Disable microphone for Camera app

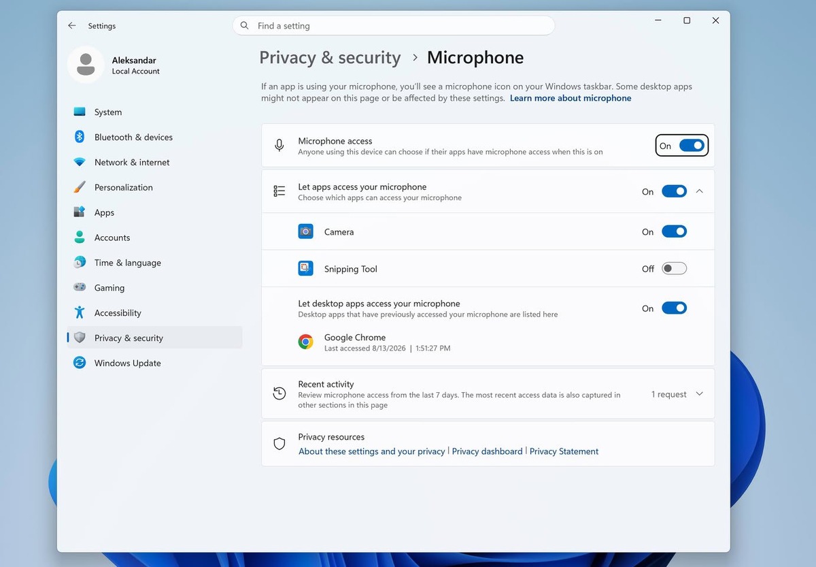click(675, 231)
